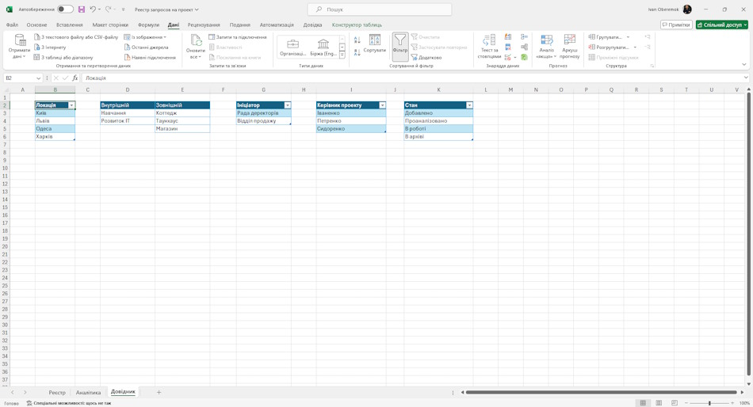The width and height of the screenshot is (753, 407).
Task: Click the zoom slider handle
Action: [x=709, y=403]
